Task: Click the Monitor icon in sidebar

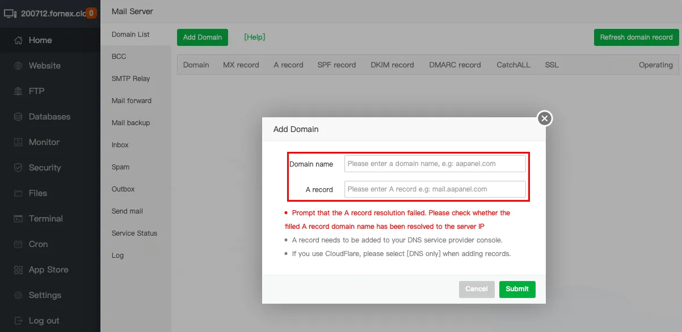Action: click(x=18, y=142)
